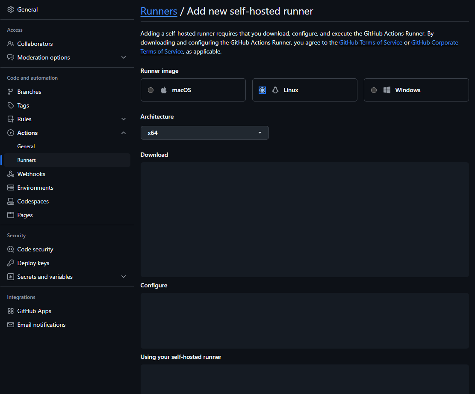This screenshot has height=394, width=475.
Task: Click the Access section header
Action: 15,30
